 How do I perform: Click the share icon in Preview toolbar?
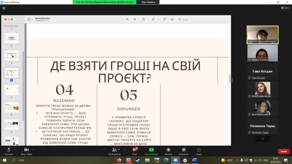[x=143, y=19]
